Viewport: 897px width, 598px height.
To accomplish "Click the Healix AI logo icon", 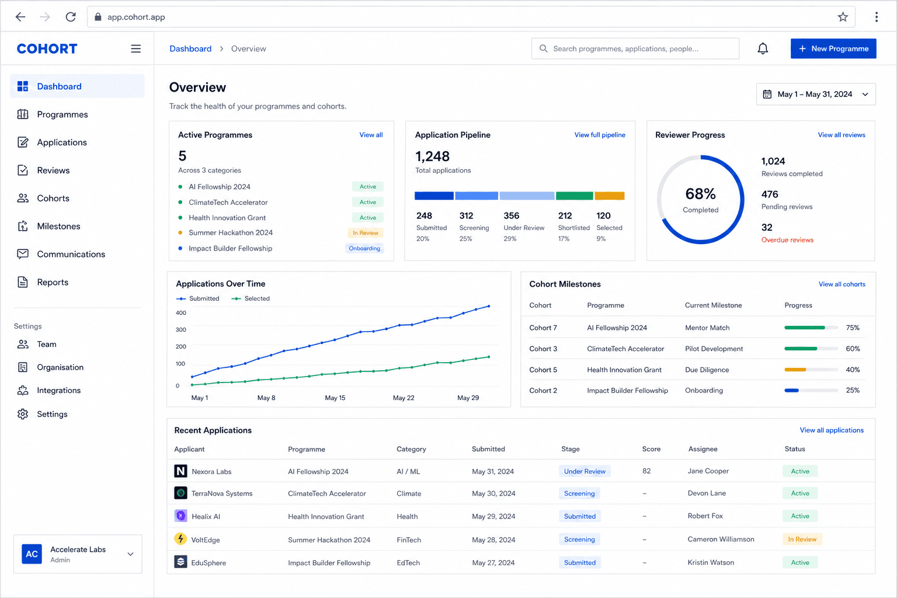I will pyautogui.click(x=180, y=516).
